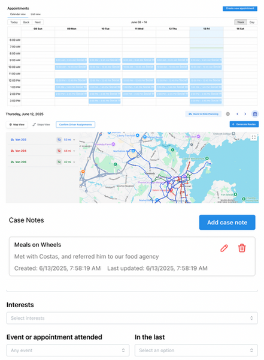Click Add case note button
264x360 pixels.
227,222
